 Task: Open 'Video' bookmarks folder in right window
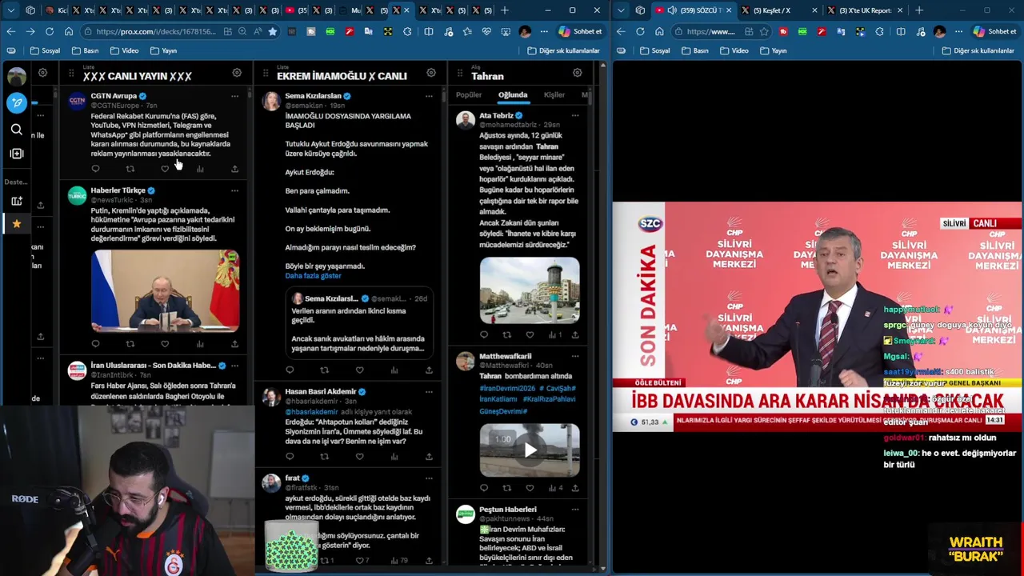coord(734,50)
